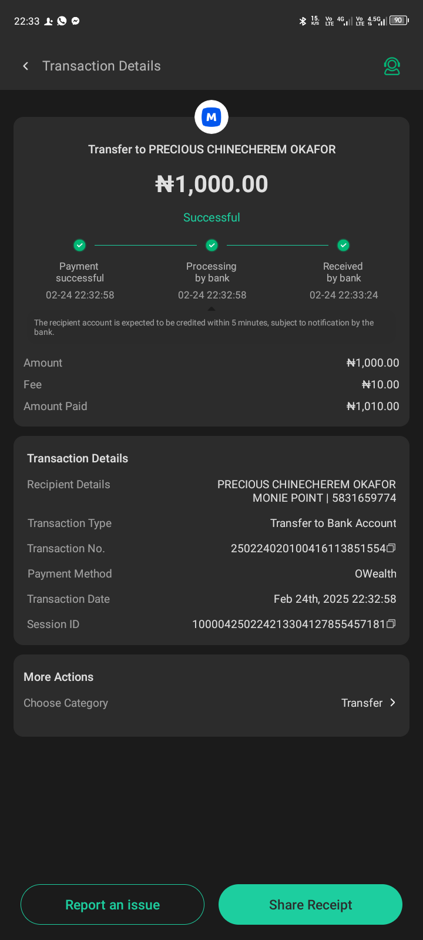Tap the Payment successful checkmark
Viewport: 423px width, 940px height.
click(79, 245)
